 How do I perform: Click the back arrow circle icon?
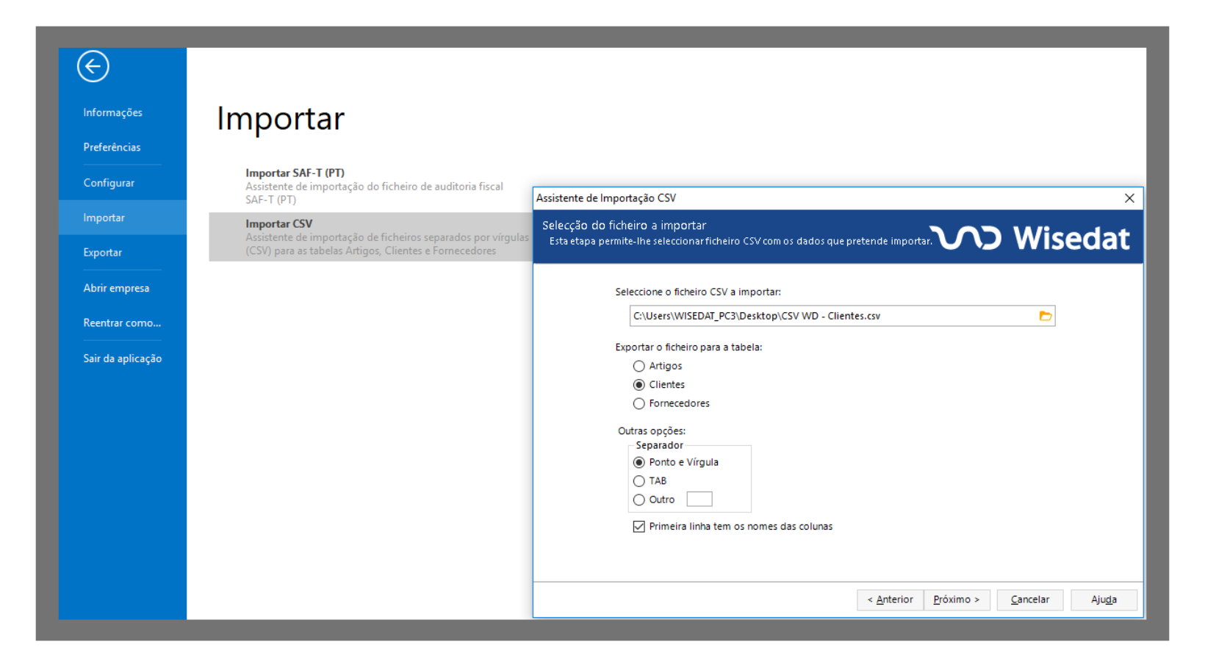[x=93, y=67]
